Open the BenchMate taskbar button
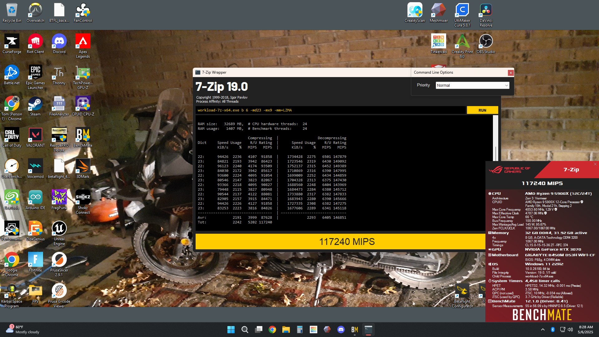Viewport: 599px width, 337px height. click(355, 330)
